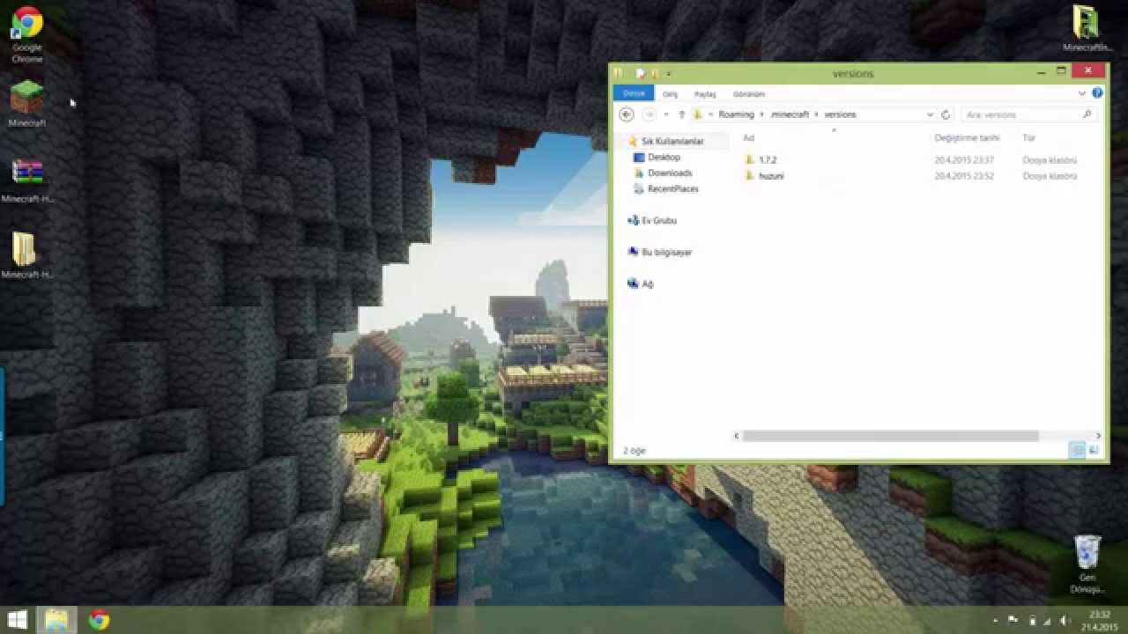Image resolution: width=1128 pixels, height=634 pixels.
Task: Click the quick access new folder icon
Action: (655, 73)
